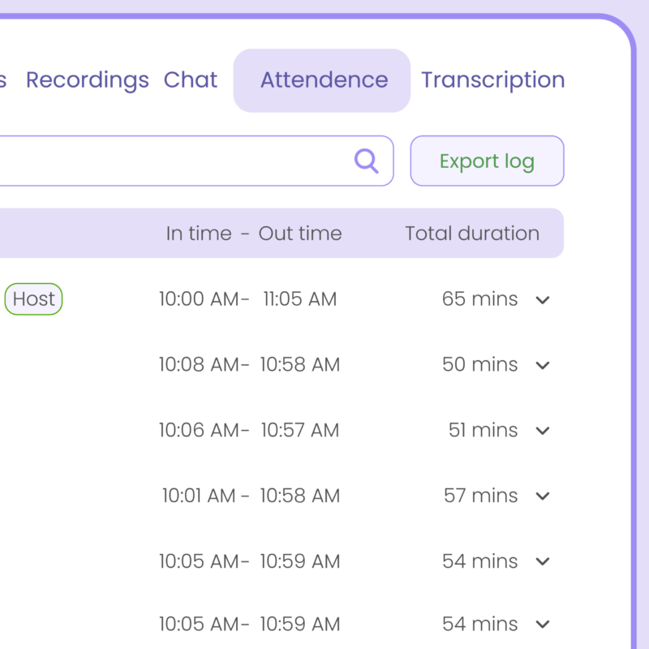
Task: Click the In time - Out time header
Action: [254, 234]
